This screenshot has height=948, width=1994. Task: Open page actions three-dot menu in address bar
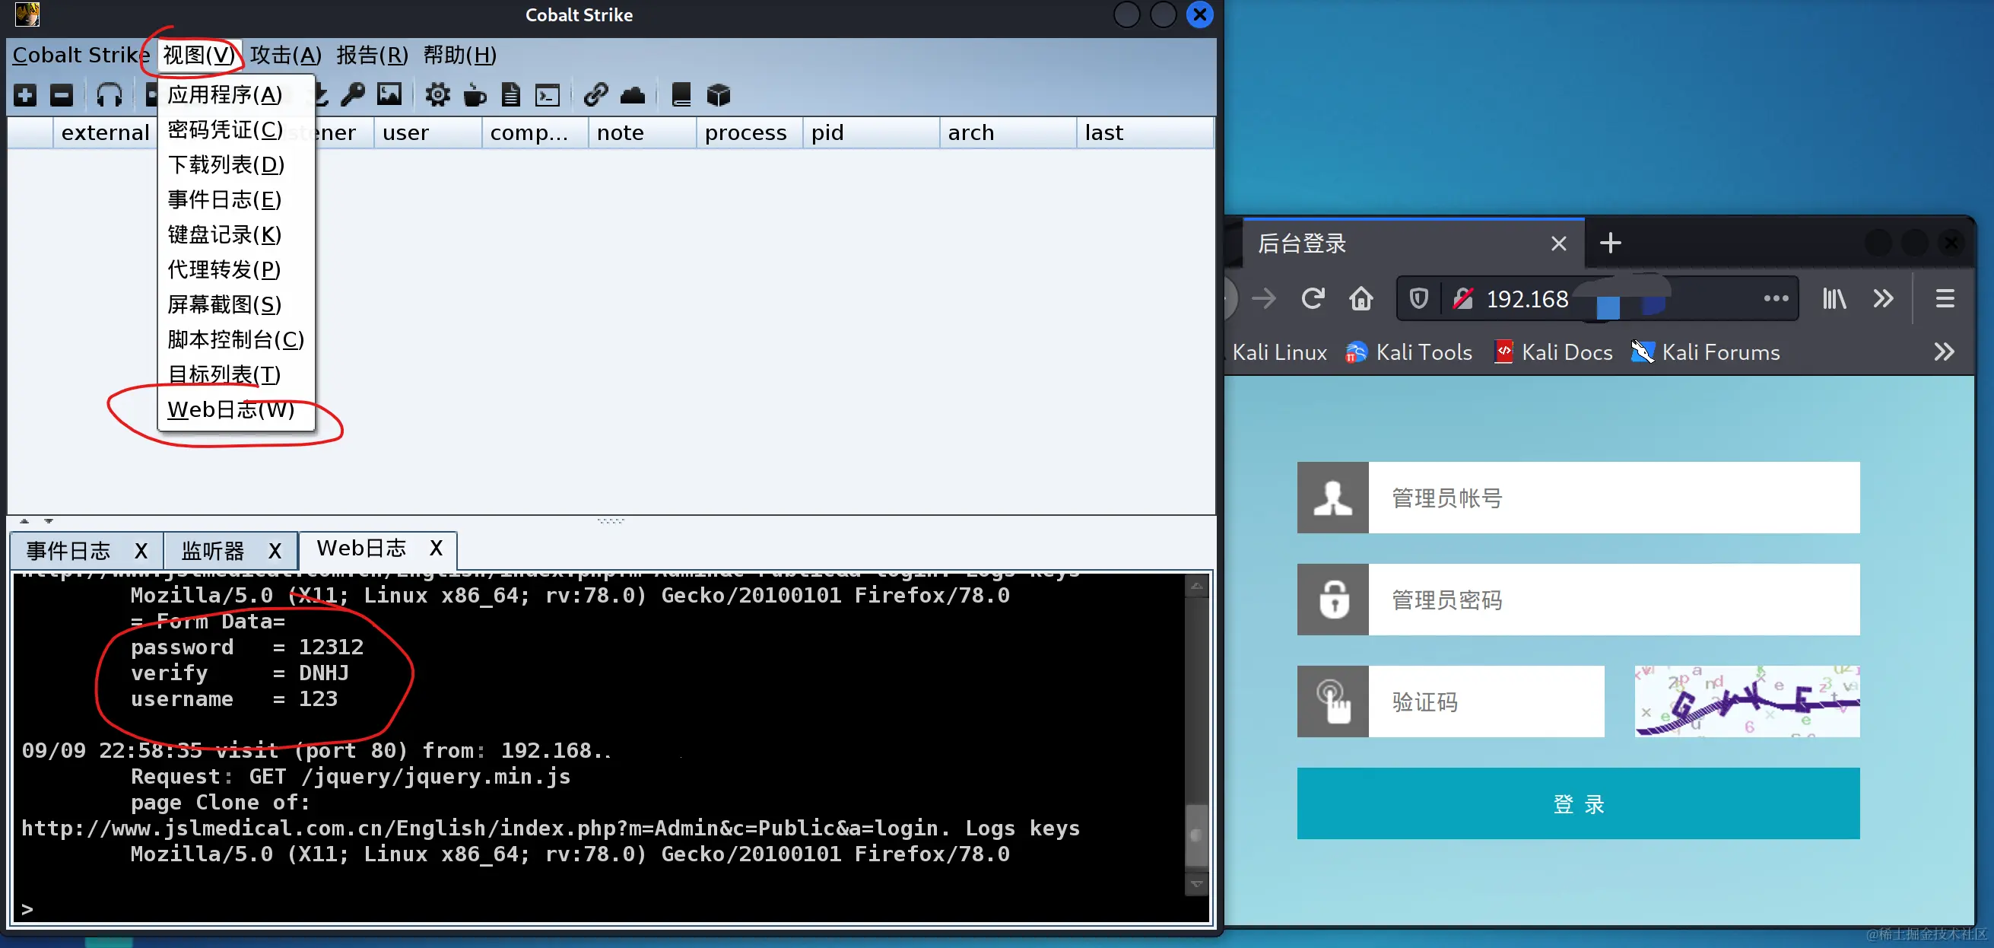(1776, 298)
